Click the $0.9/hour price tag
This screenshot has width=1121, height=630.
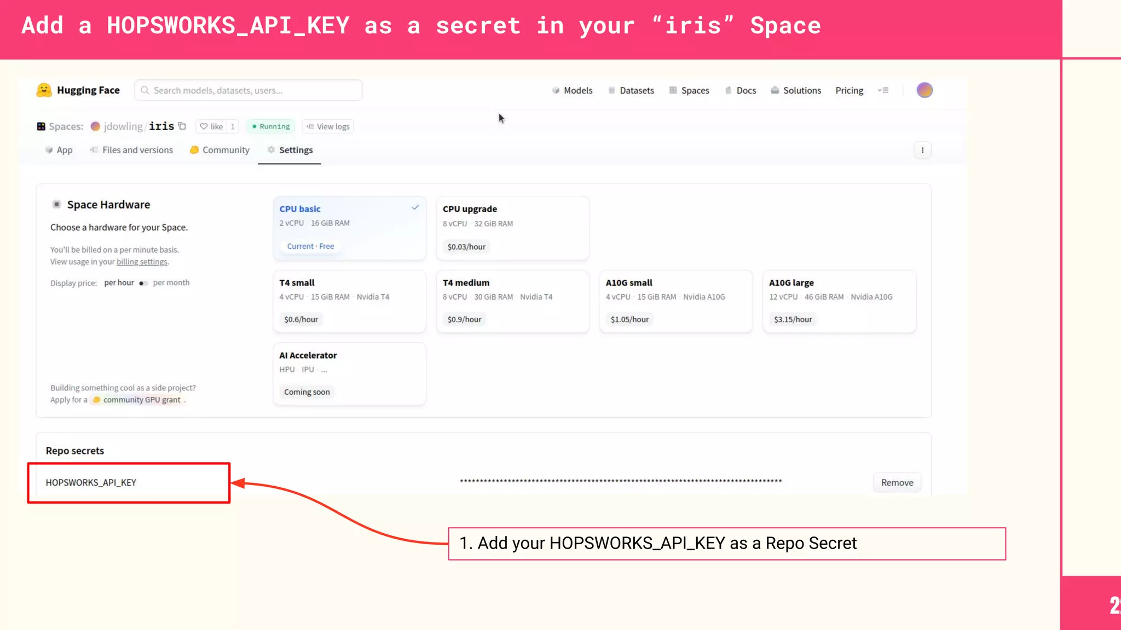464,319
